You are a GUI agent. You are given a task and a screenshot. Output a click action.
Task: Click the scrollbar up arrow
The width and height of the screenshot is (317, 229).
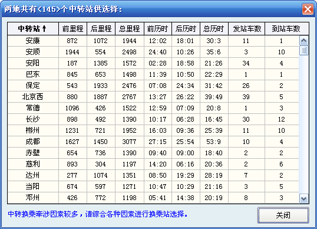304,41
